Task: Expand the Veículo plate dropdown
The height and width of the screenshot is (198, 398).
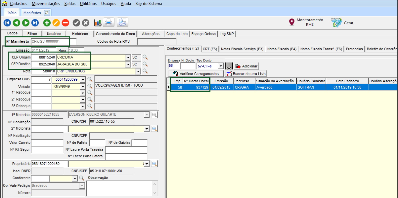Action: [83, 86]
